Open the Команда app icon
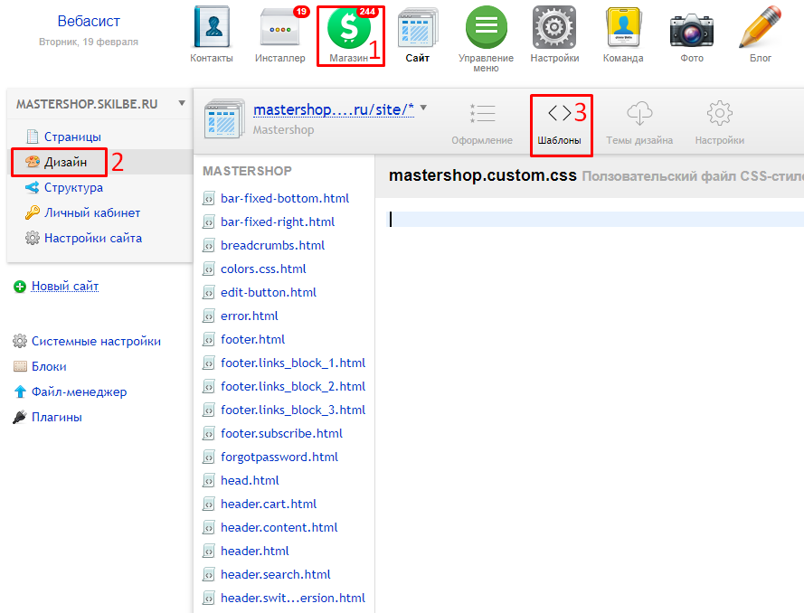The height and width of the screenshot is (613, 804). tap(623, 29)
